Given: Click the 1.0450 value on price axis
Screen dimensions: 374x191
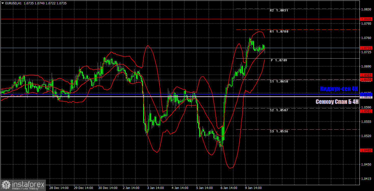Looking at the screenshot, I should pos(366,165).
